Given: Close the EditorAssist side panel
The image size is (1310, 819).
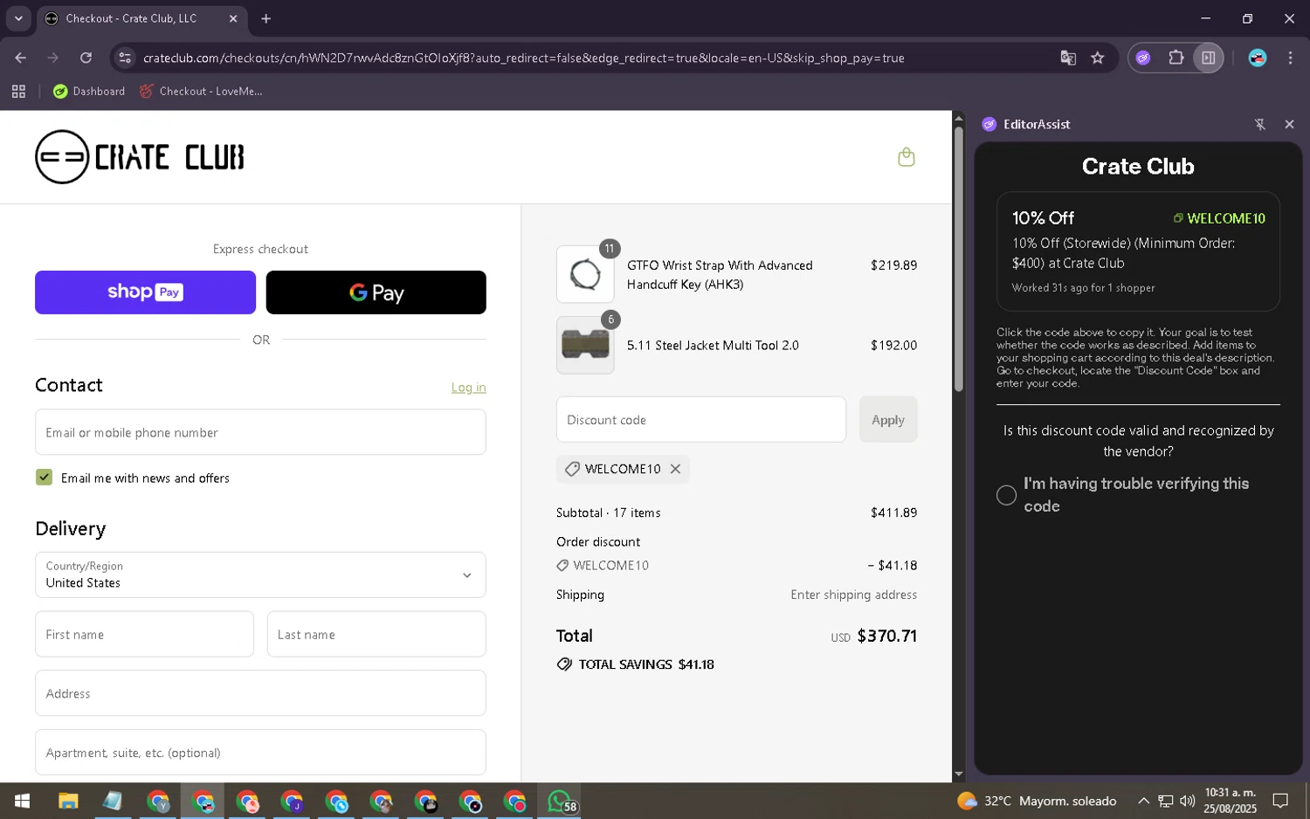Looking at the screenshot, I should pyautogui.click(x=1289, y=124).
